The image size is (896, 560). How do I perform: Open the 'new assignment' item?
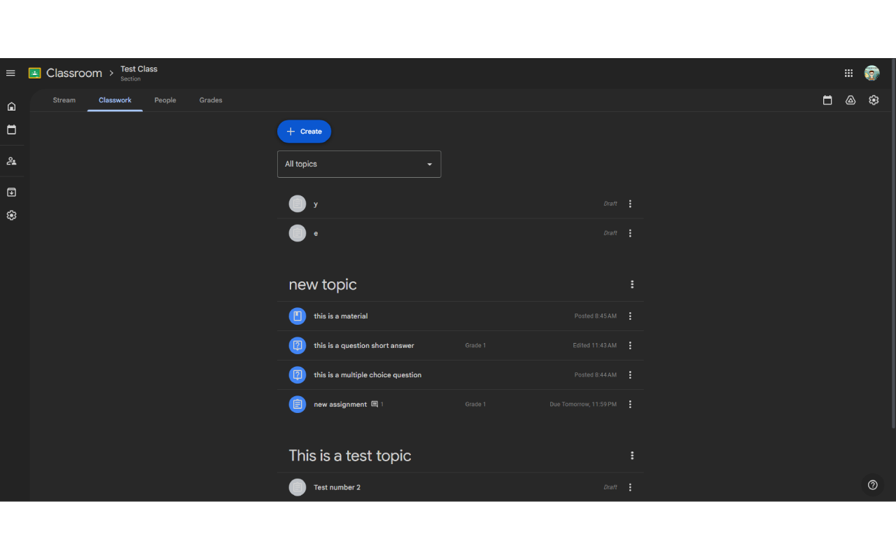pyautogui.click(x=340, y=405)
